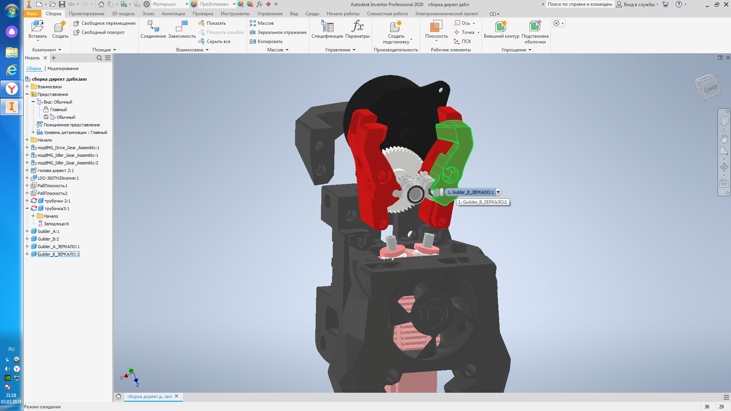Open the Файл menu
The image size is (731, 411).
click(32, 14)
